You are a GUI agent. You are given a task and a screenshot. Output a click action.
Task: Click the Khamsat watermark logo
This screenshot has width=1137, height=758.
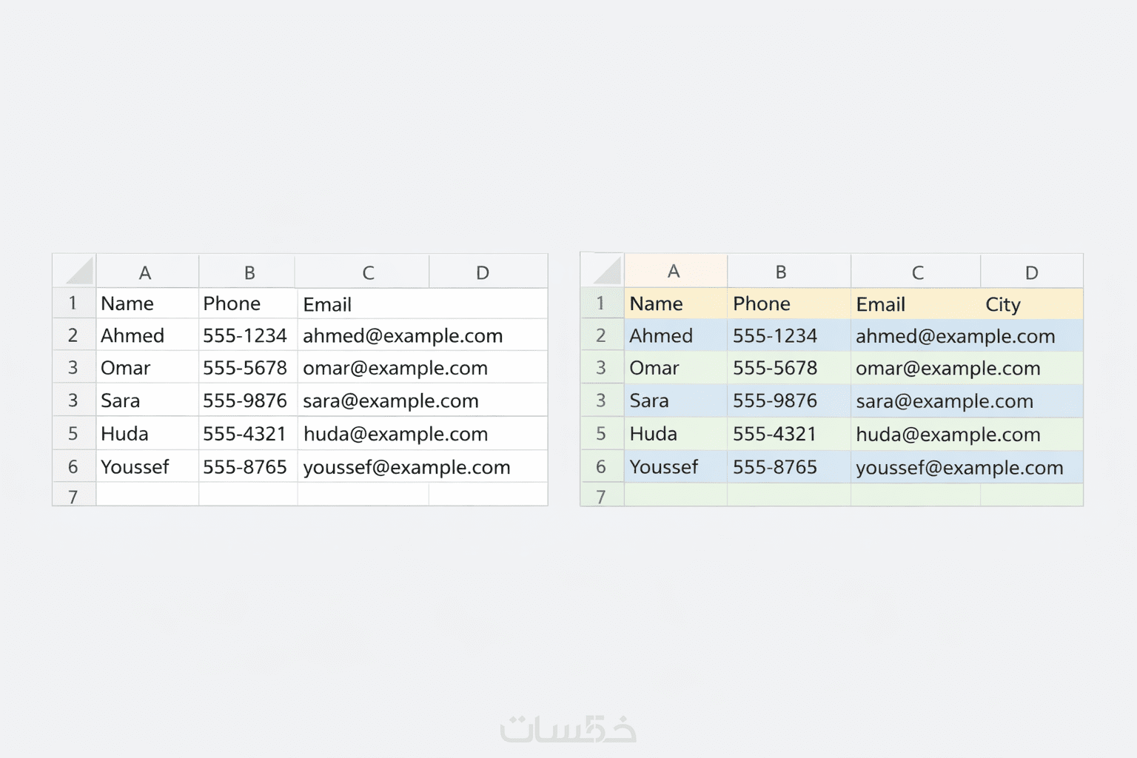[568, 729]
